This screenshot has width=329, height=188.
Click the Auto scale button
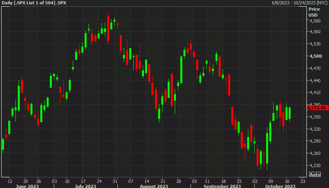click(x=315, y=175)
